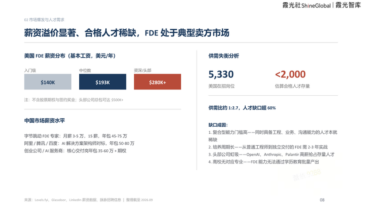
Task: Select the 资深/头部 label
Action: coord(143,70)
